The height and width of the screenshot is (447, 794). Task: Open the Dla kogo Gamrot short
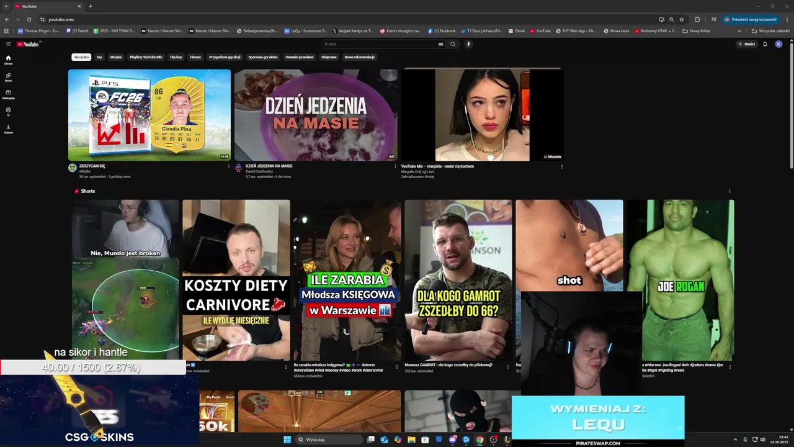(x=458, y=280)
